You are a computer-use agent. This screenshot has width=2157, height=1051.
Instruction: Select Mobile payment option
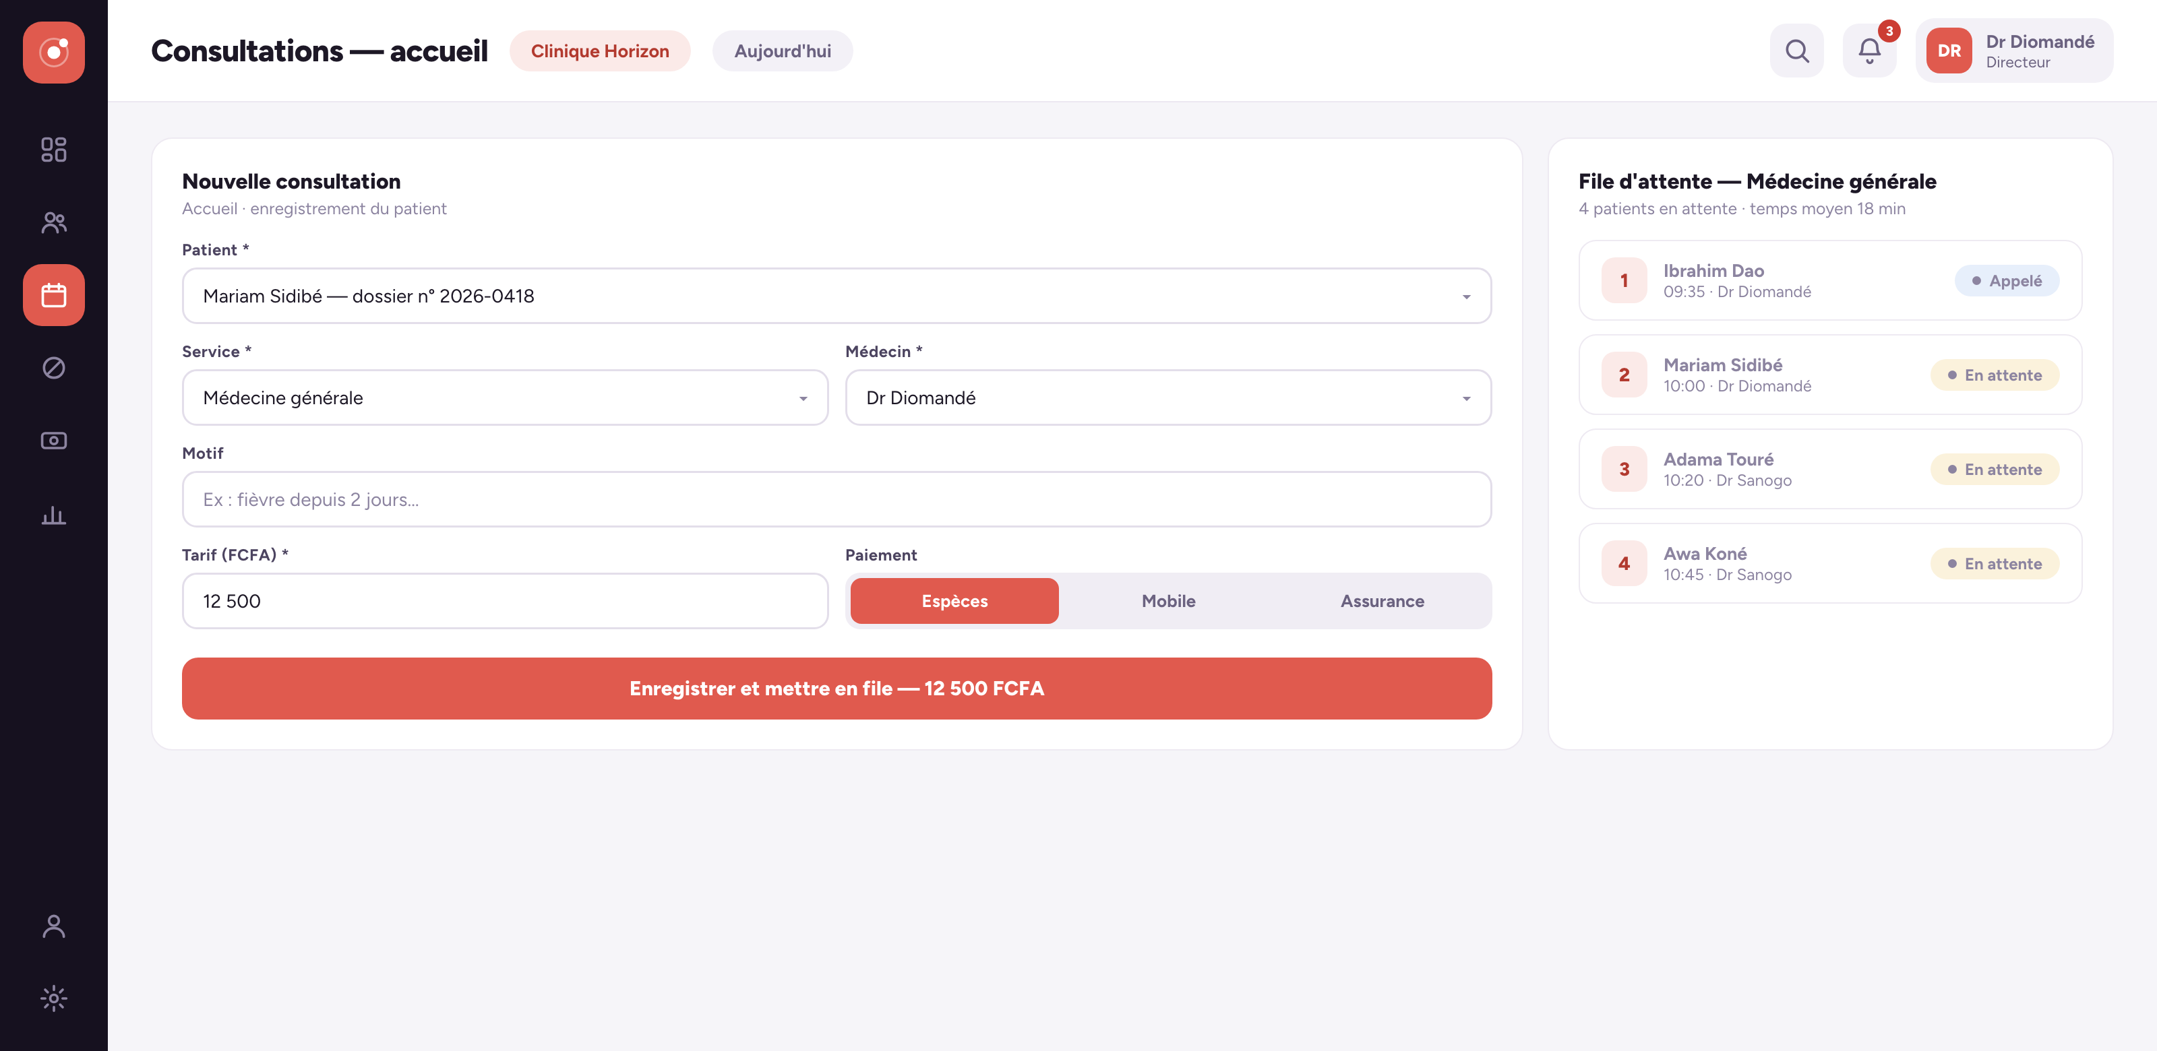(1169, 601)
